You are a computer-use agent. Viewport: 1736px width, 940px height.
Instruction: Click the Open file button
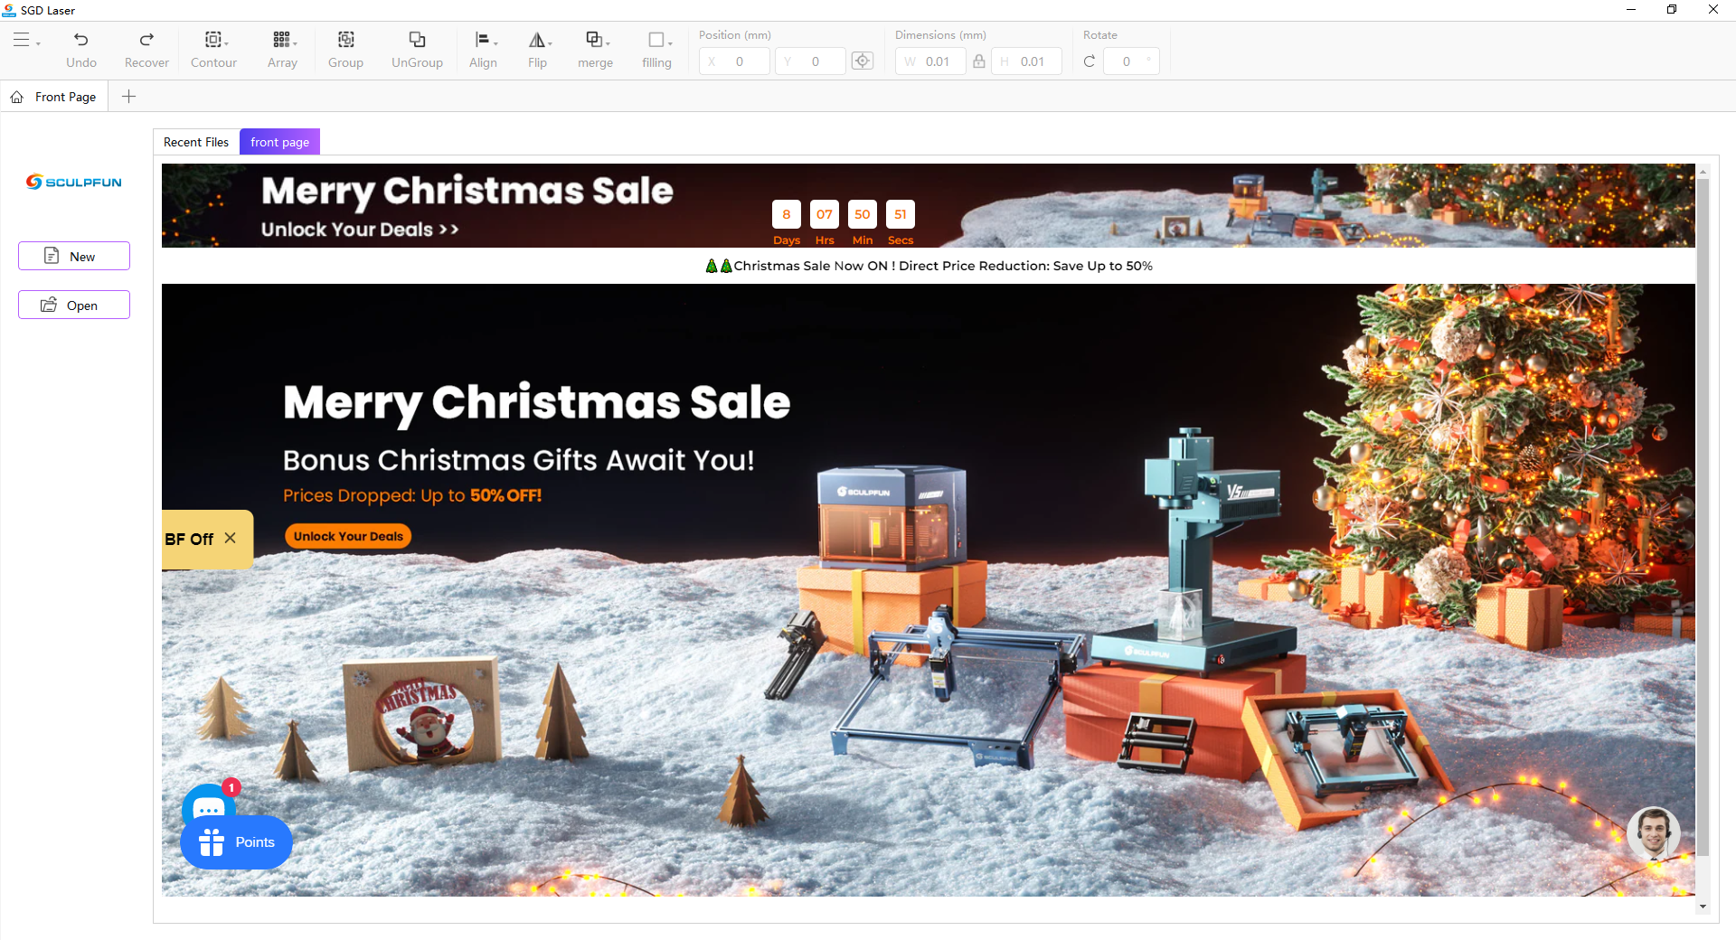(74, 305)
